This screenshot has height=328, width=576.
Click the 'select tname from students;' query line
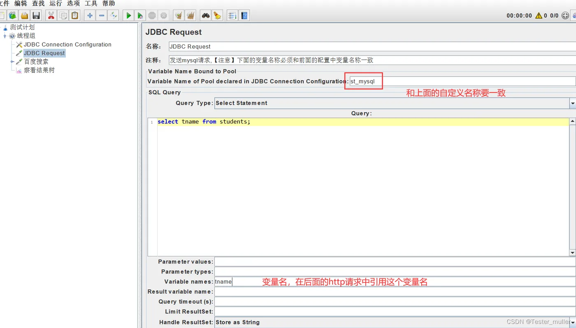[204, 122]
